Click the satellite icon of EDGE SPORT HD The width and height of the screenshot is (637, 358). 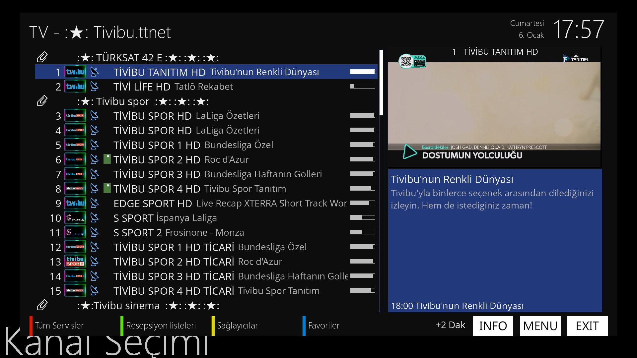point(95,203)
